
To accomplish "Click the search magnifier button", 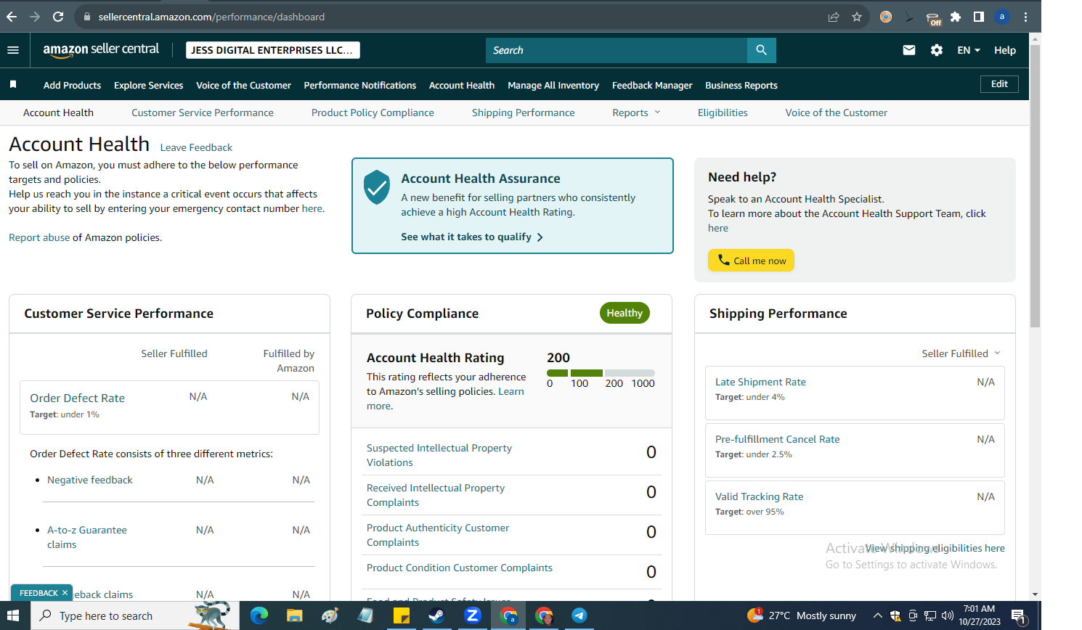I will pyautogui.click(x=761, y=50).
